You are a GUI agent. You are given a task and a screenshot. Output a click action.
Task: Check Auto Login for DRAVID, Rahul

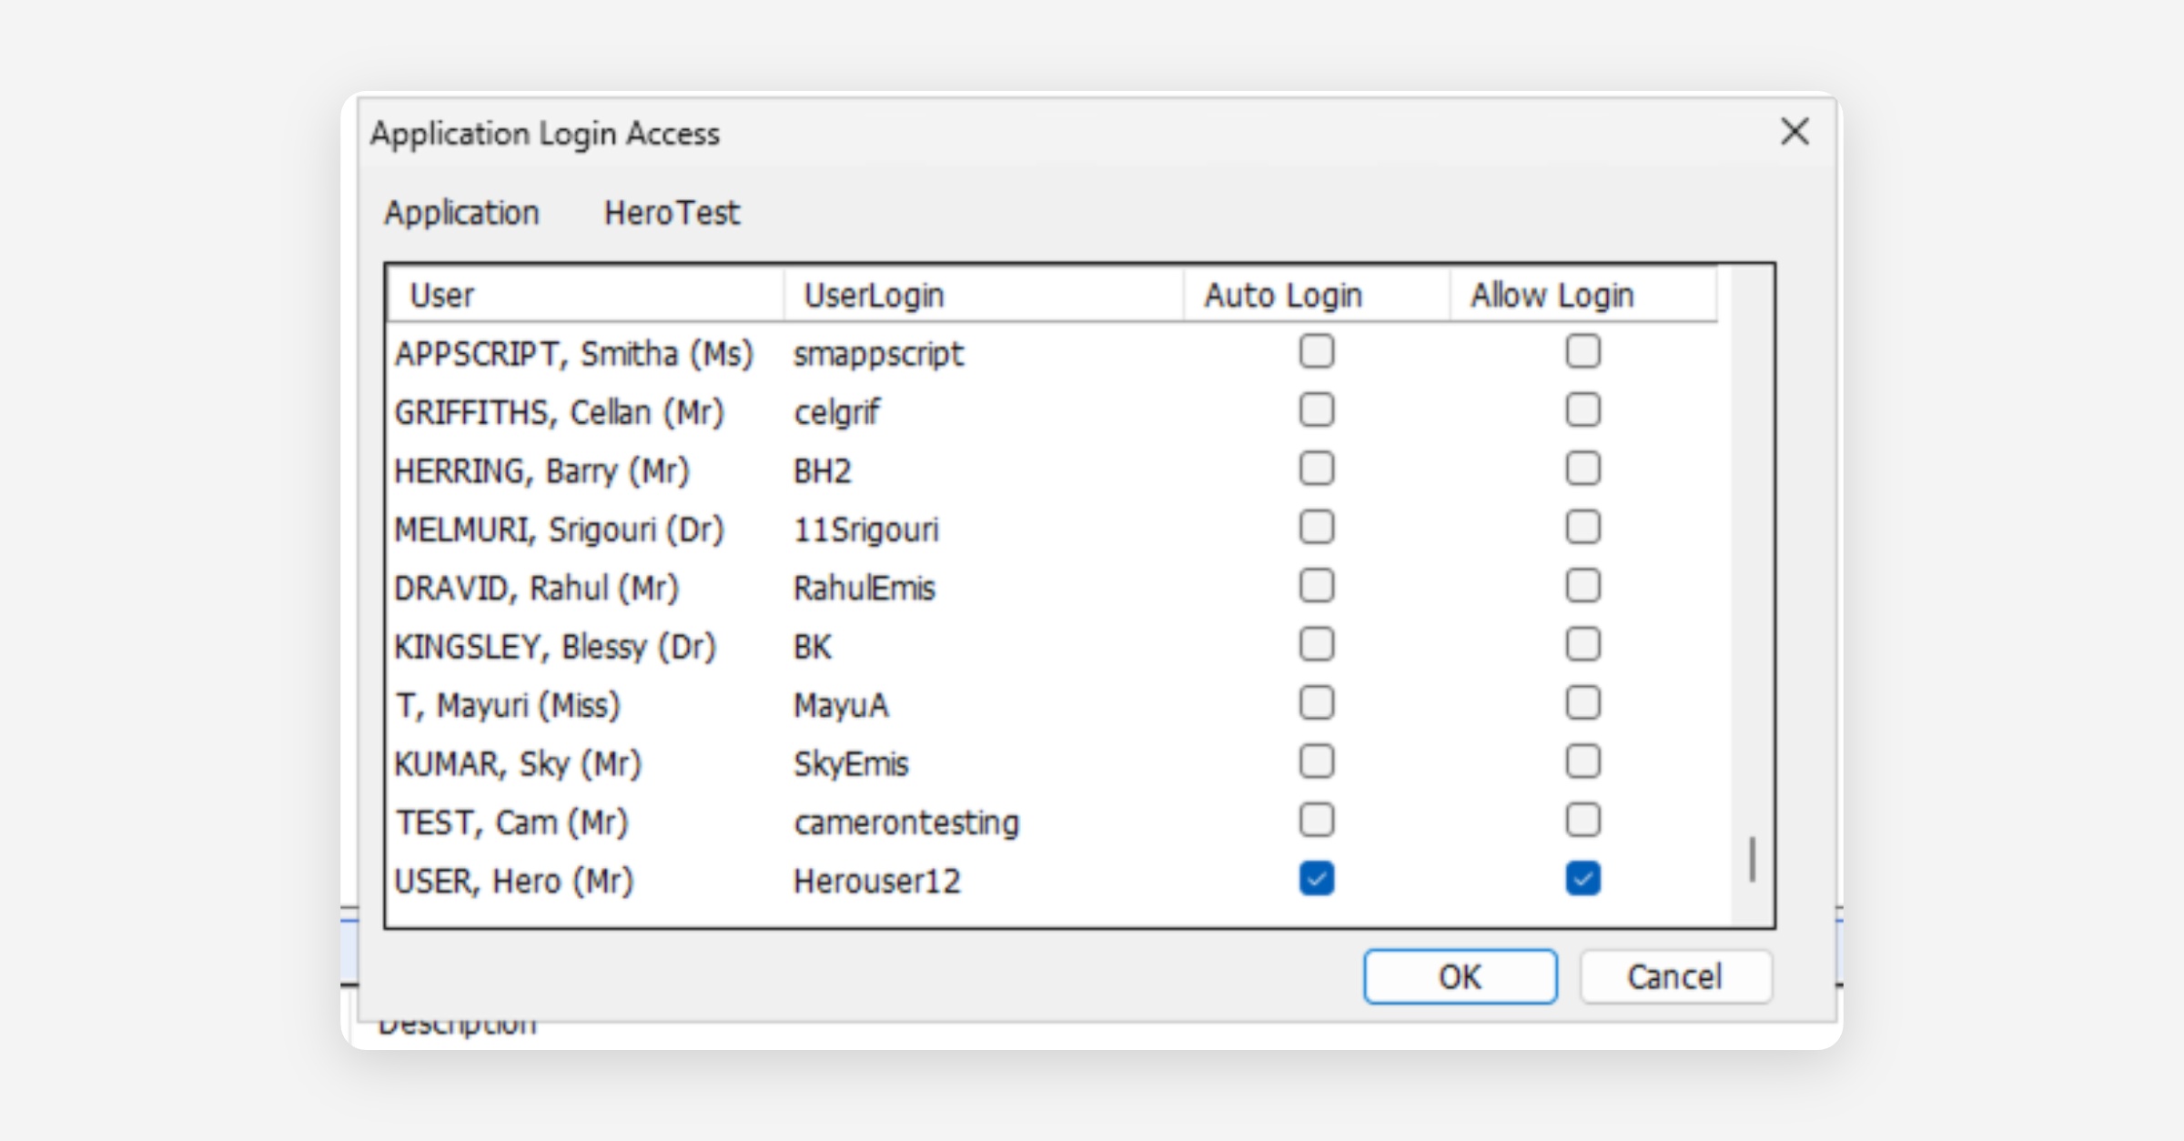(x=1316, y=586)
